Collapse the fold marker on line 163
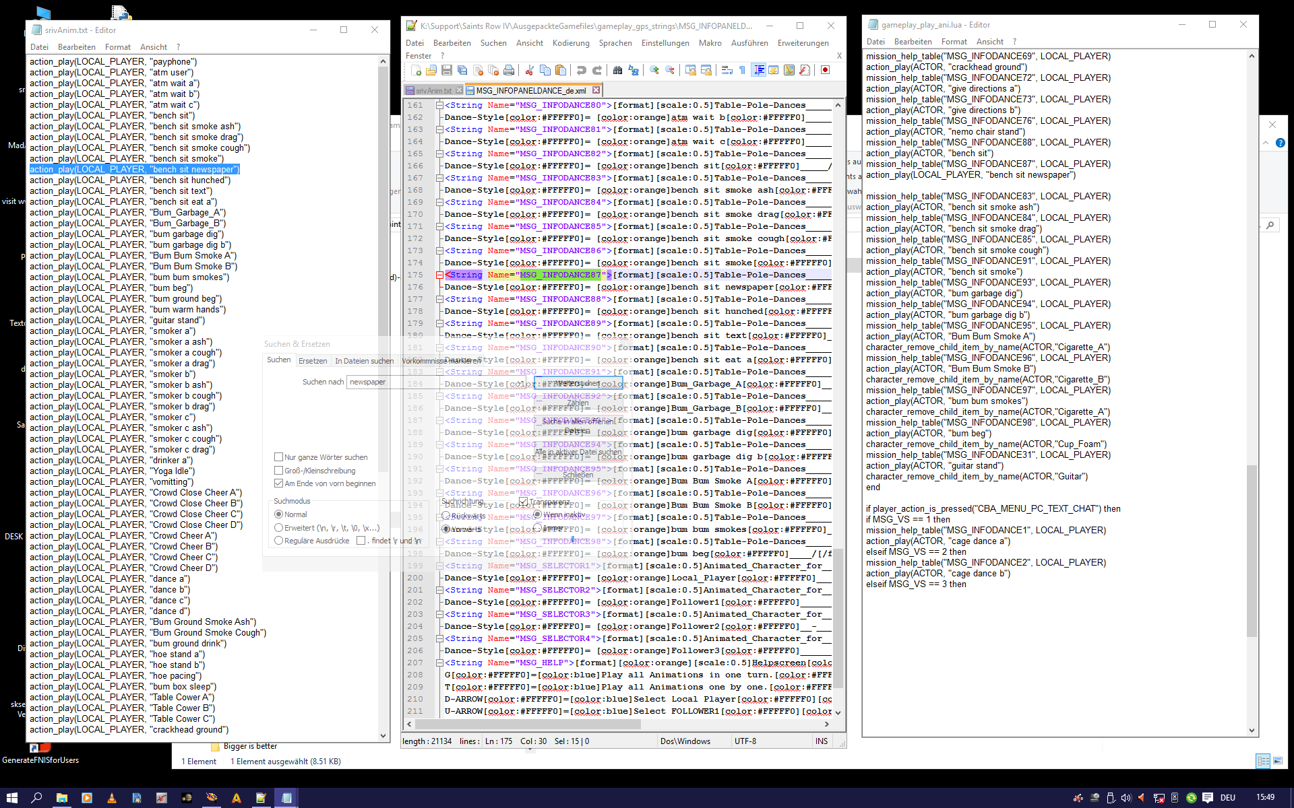Screen dimensions: 1294x808 (x=439, y=129)
